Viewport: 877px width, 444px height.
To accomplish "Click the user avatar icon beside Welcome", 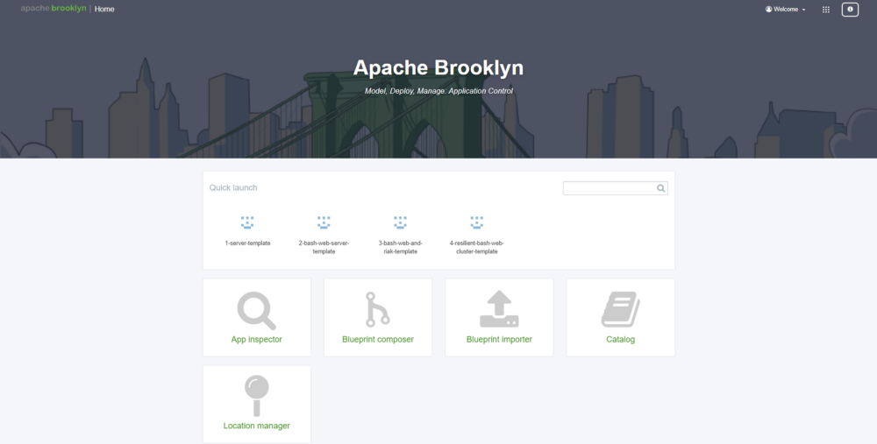I will [x=768, y=9].
